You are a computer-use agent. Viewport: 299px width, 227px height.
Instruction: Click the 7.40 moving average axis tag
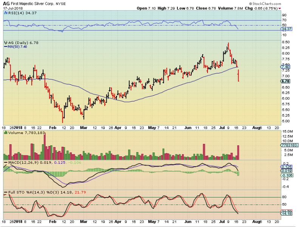click(285, 67)
